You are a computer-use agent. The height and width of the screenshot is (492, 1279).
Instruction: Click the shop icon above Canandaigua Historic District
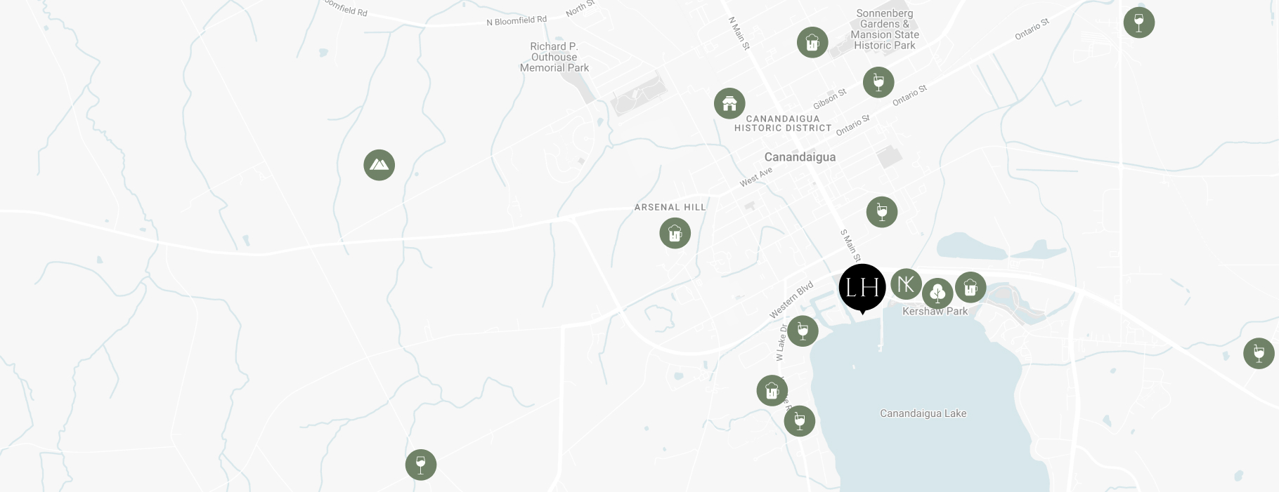click(x=729, y=104)
